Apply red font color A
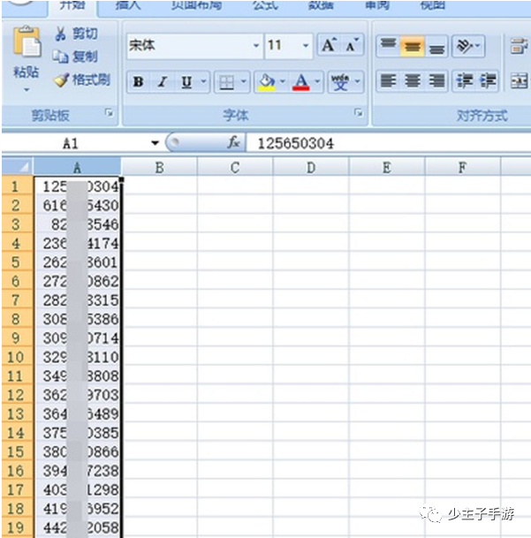531x538 pixels. point(301,82)
